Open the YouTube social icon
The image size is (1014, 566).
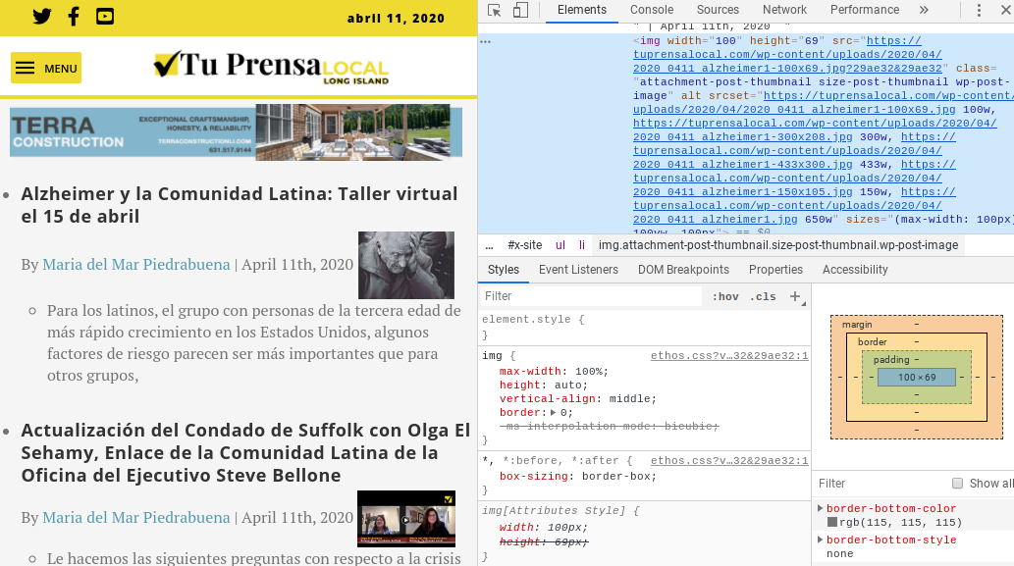pos(105,17)
